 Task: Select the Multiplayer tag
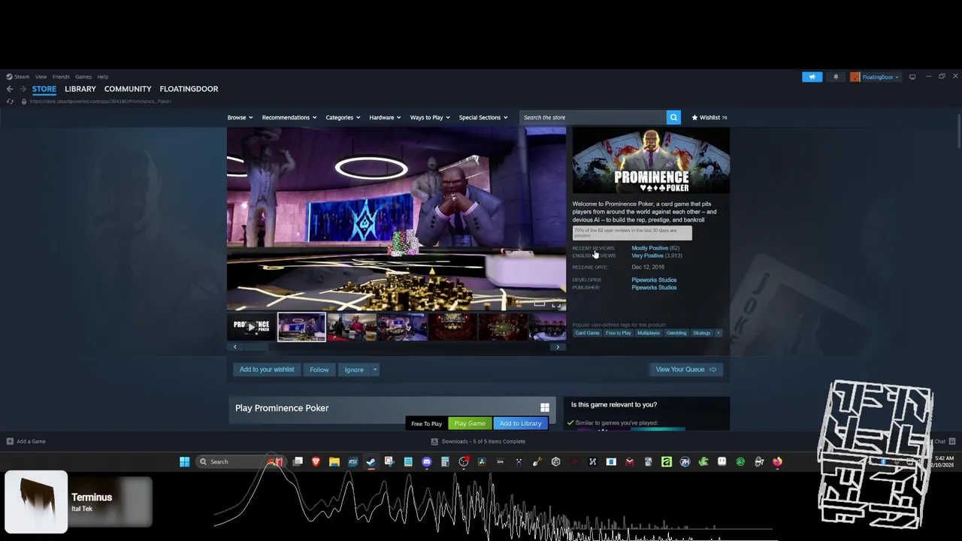pos(649,333)
